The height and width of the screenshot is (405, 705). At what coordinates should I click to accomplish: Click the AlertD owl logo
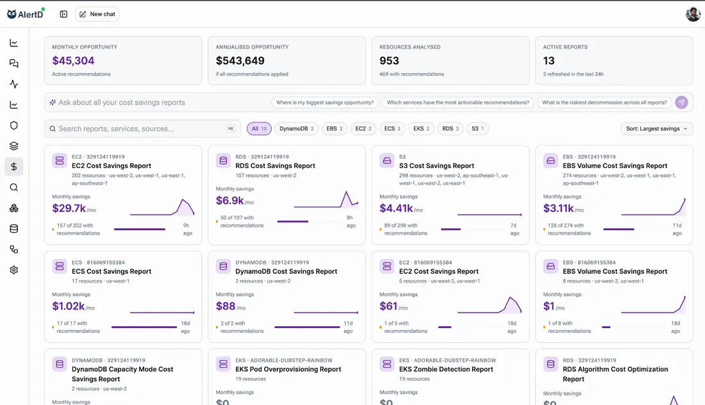(x=26, y=14)
